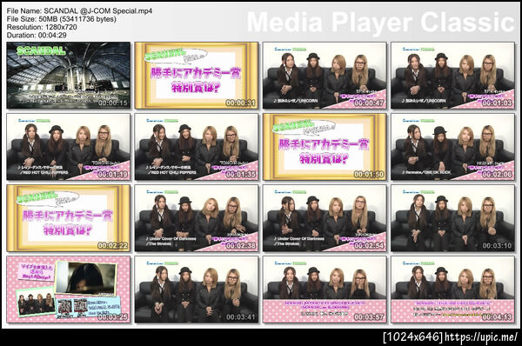This screenshot has height=346, width=522.
Task: Open the thumbnail stamped 00:00:47
Action: click(x=325, y=76)
